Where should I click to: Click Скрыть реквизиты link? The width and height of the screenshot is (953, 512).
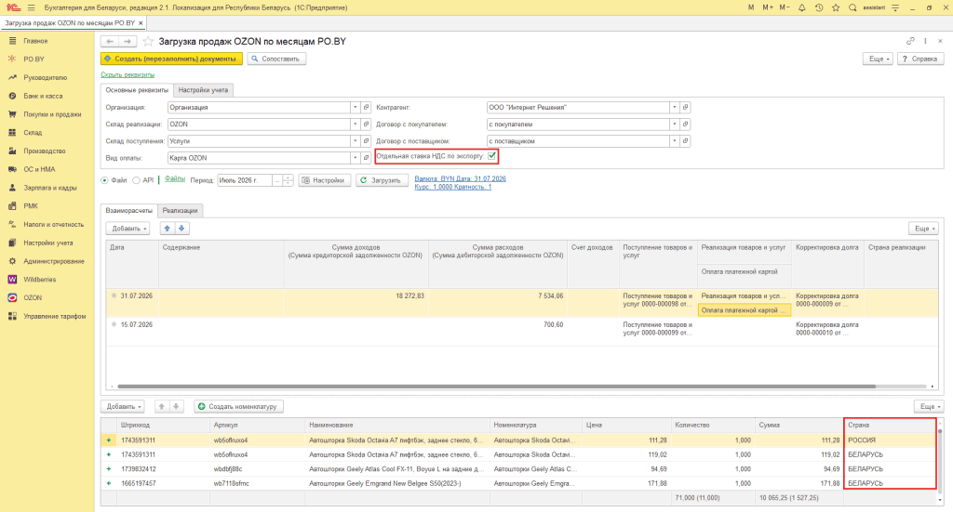click(128, 74)
